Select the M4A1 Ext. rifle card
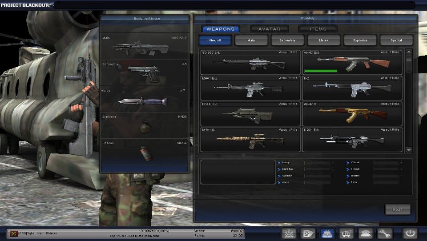 coord(250,88)
